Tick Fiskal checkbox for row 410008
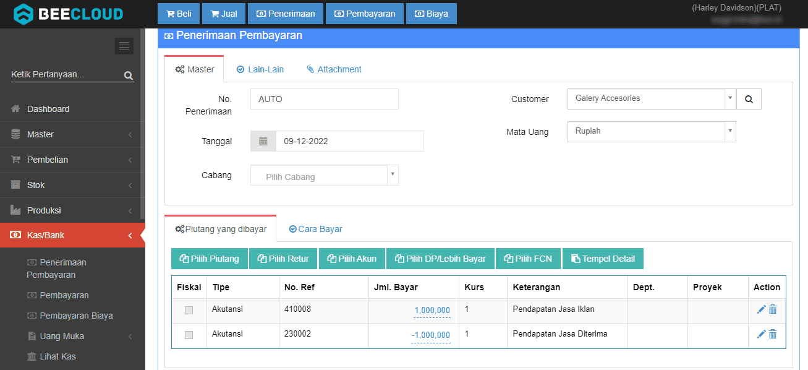The image size is (808, 370). pyautogui.click(x=189, y=310)
